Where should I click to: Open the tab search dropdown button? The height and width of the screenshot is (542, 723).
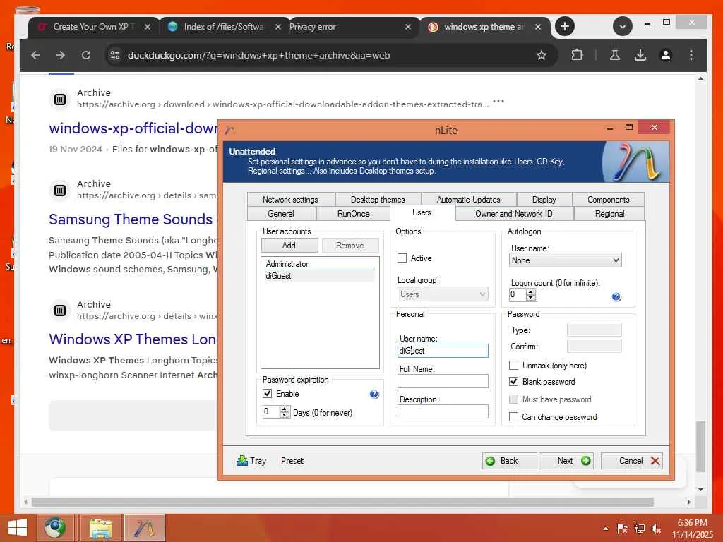point(623,26)
